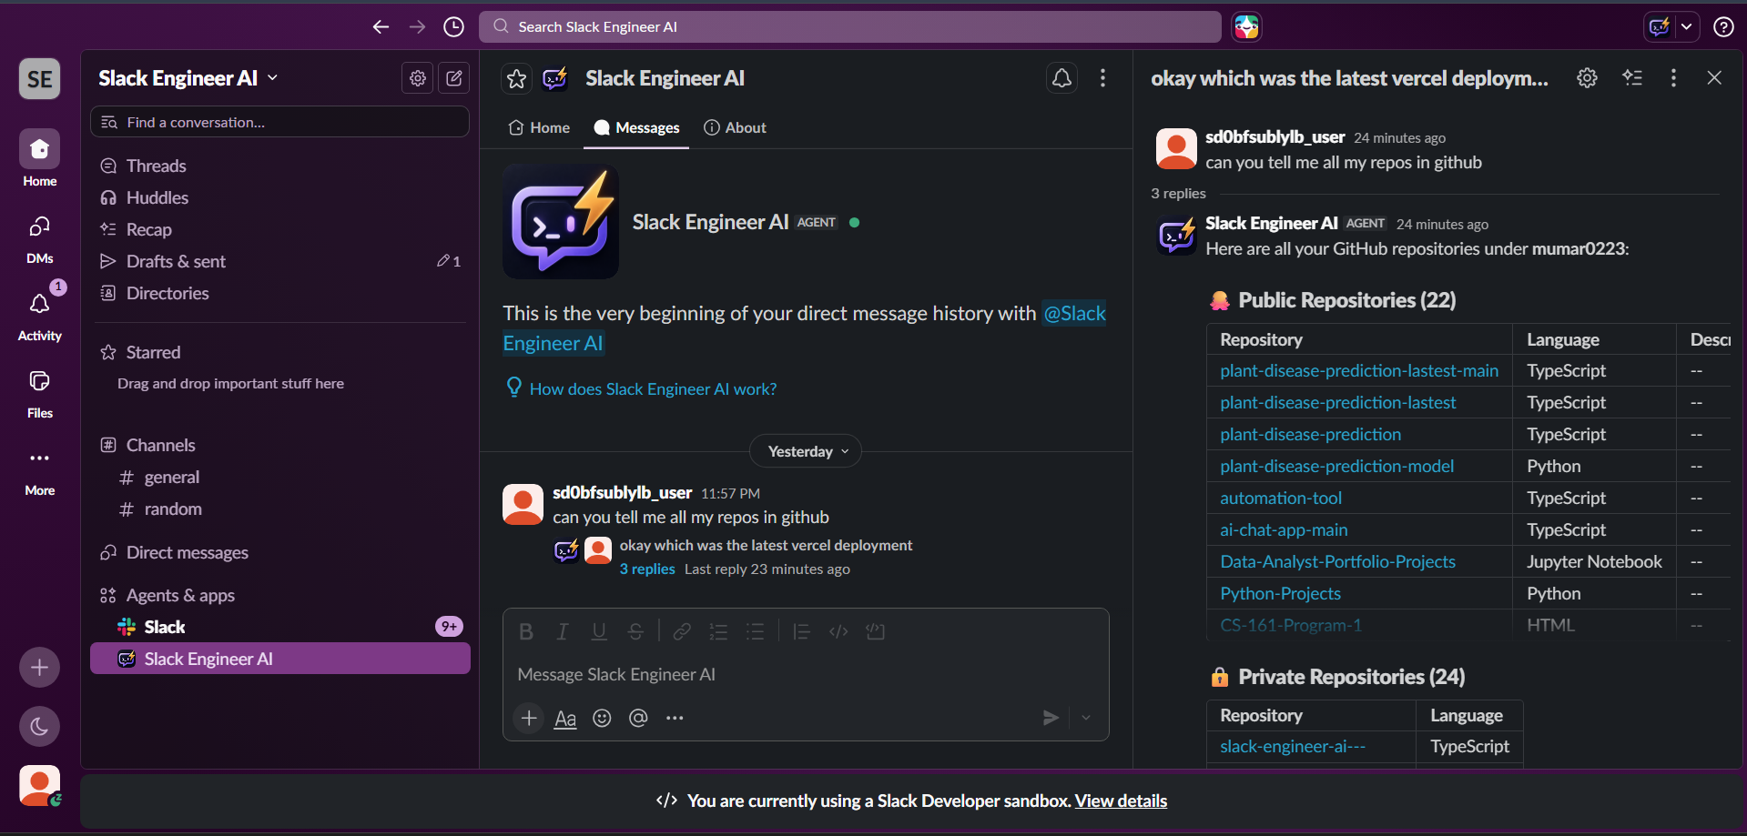This screenshot has width=1747, height=836.
Task: Toggle inline code in composer
Action: [x=838, y=632]
